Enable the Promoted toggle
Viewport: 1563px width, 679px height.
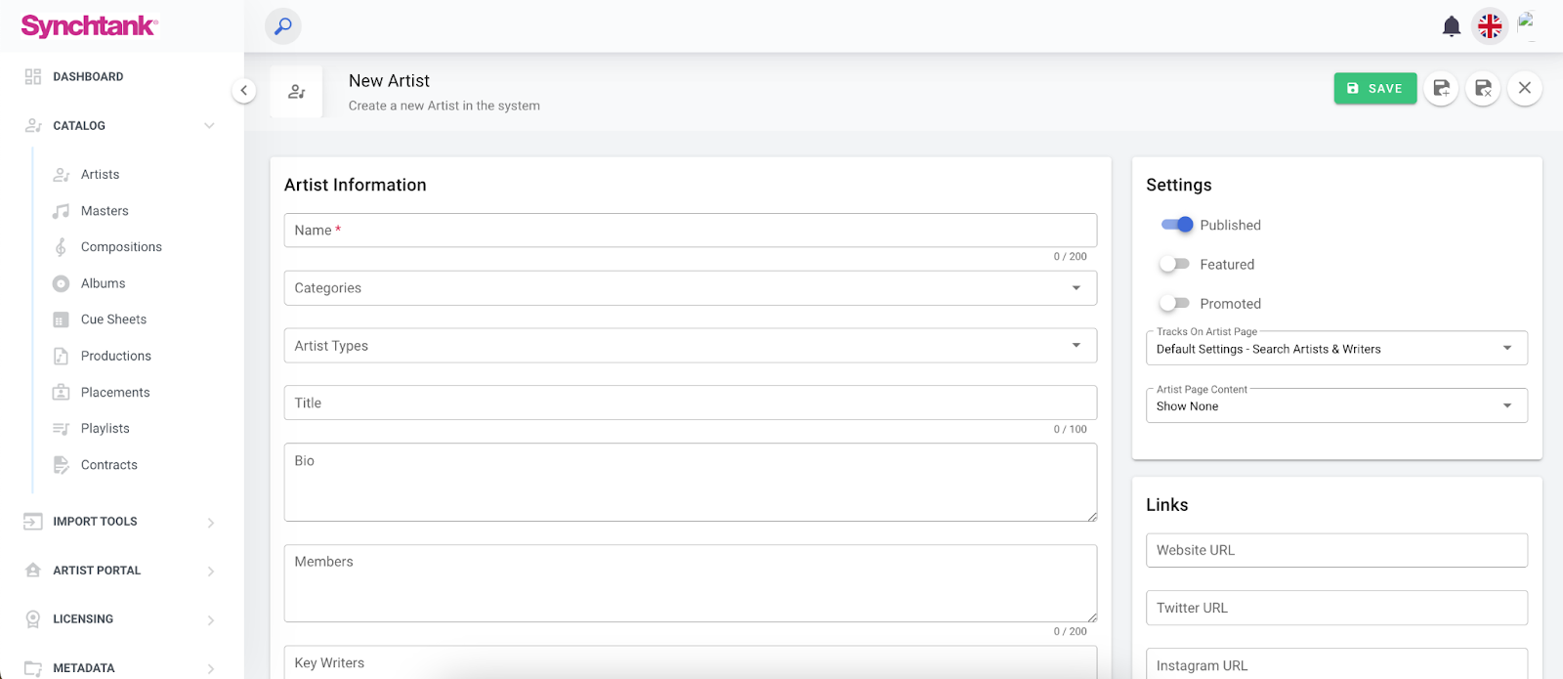click(1174, 304)
